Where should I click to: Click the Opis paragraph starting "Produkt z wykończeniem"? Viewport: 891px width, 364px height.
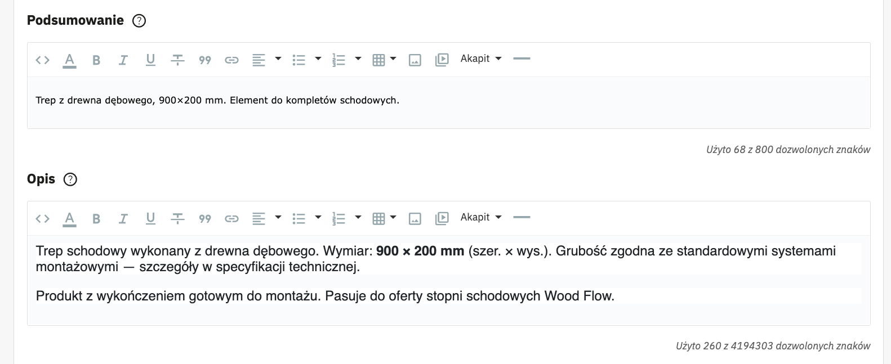click(325, 296)
